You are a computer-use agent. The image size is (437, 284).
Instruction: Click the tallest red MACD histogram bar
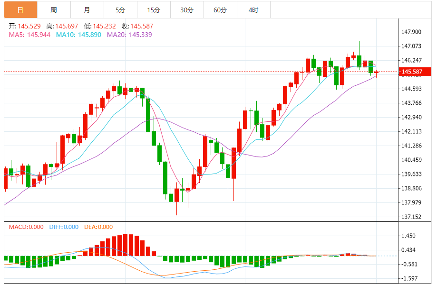coord(126,245)
